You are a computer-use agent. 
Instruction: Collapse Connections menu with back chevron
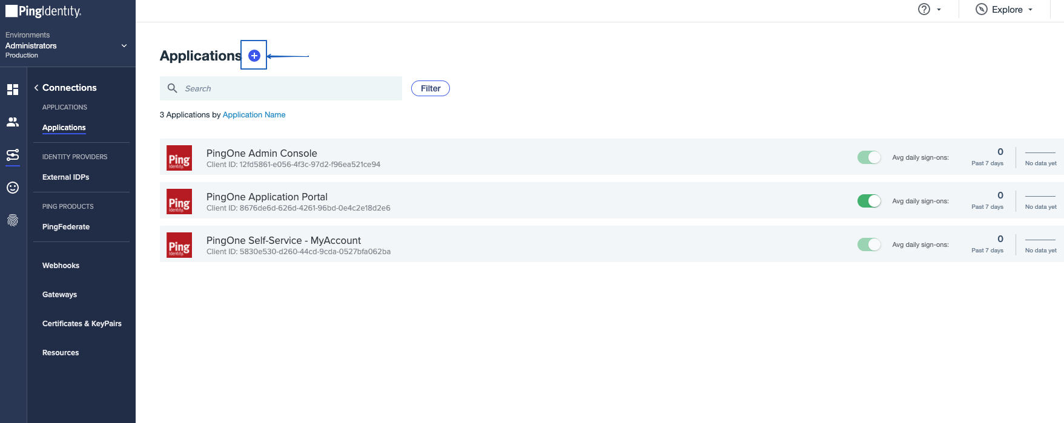click(36, 88)
